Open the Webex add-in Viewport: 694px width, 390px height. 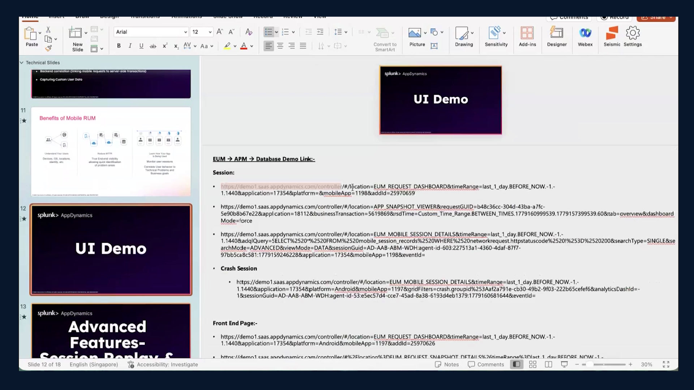click(x=585, y=37)
